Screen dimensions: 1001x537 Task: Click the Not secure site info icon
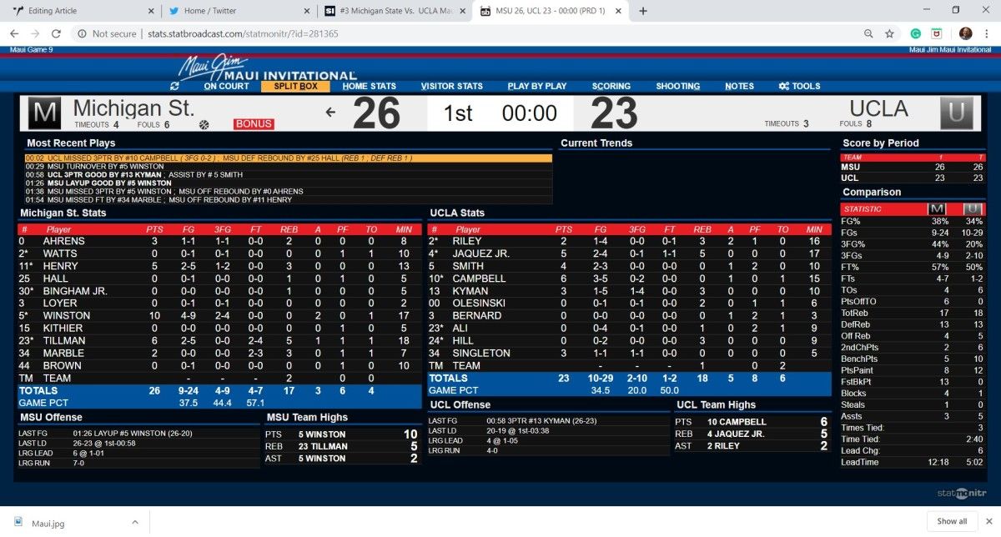pyautogui.click(x=81, y=34)
